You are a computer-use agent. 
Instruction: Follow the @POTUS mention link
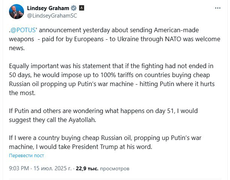[x=23, y=30]
